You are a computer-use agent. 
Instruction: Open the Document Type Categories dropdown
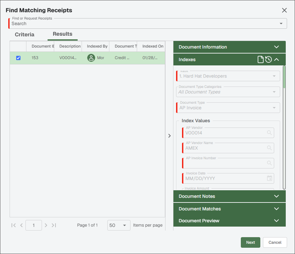click(x=228, y=92)
